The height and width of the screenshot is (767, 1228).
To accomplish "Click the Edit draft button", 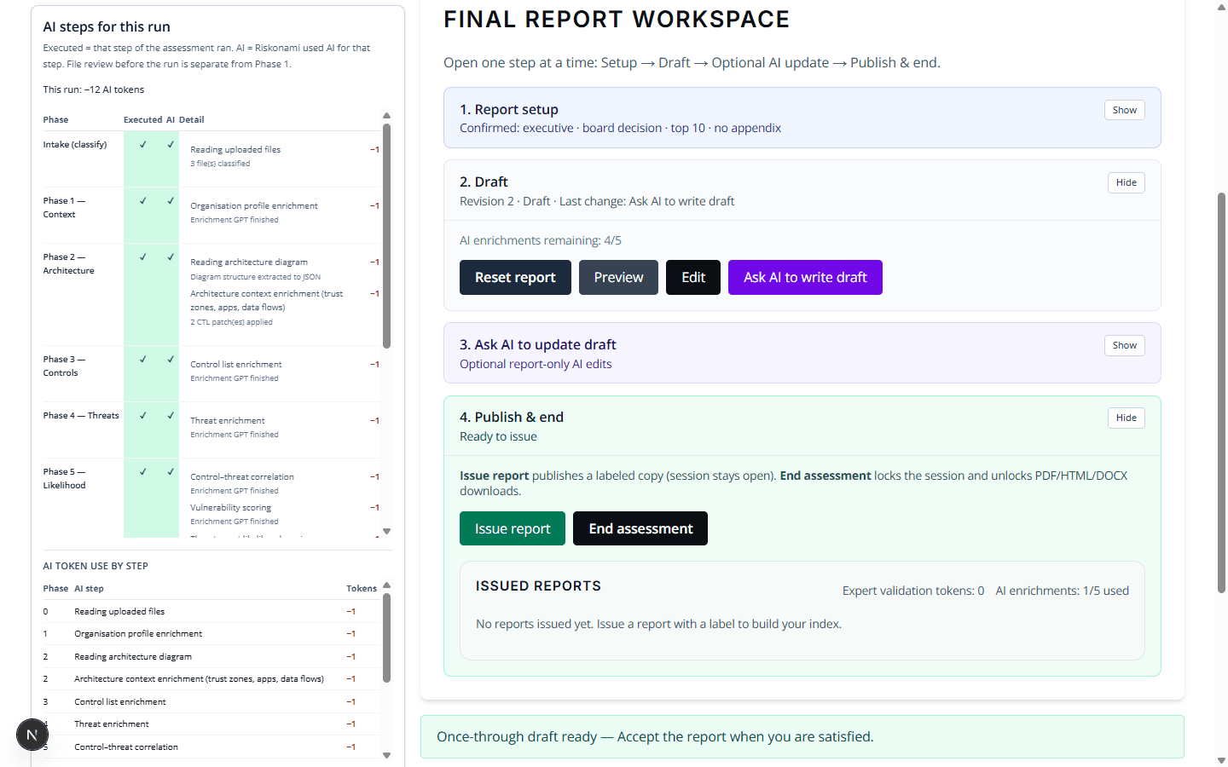I will pos(693,278).
